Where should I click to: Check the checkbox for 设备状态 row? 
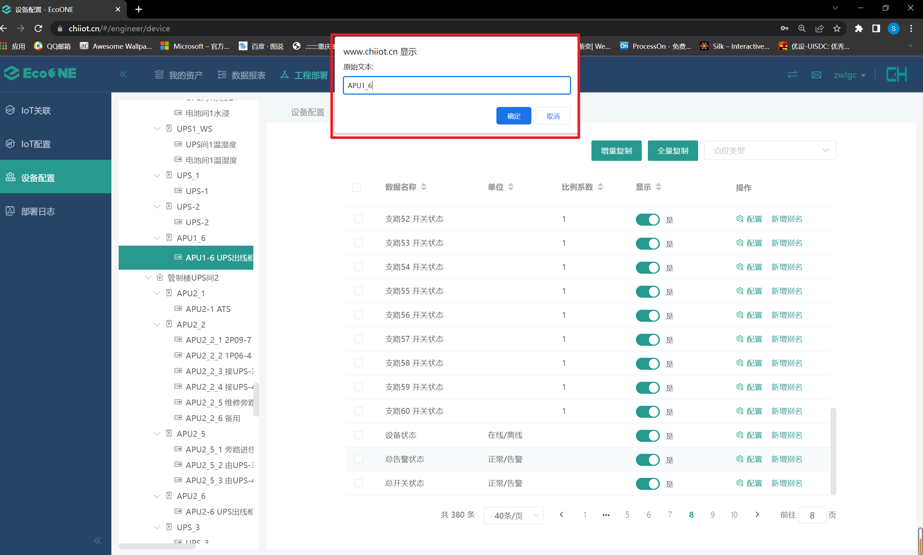coord(358,435)
